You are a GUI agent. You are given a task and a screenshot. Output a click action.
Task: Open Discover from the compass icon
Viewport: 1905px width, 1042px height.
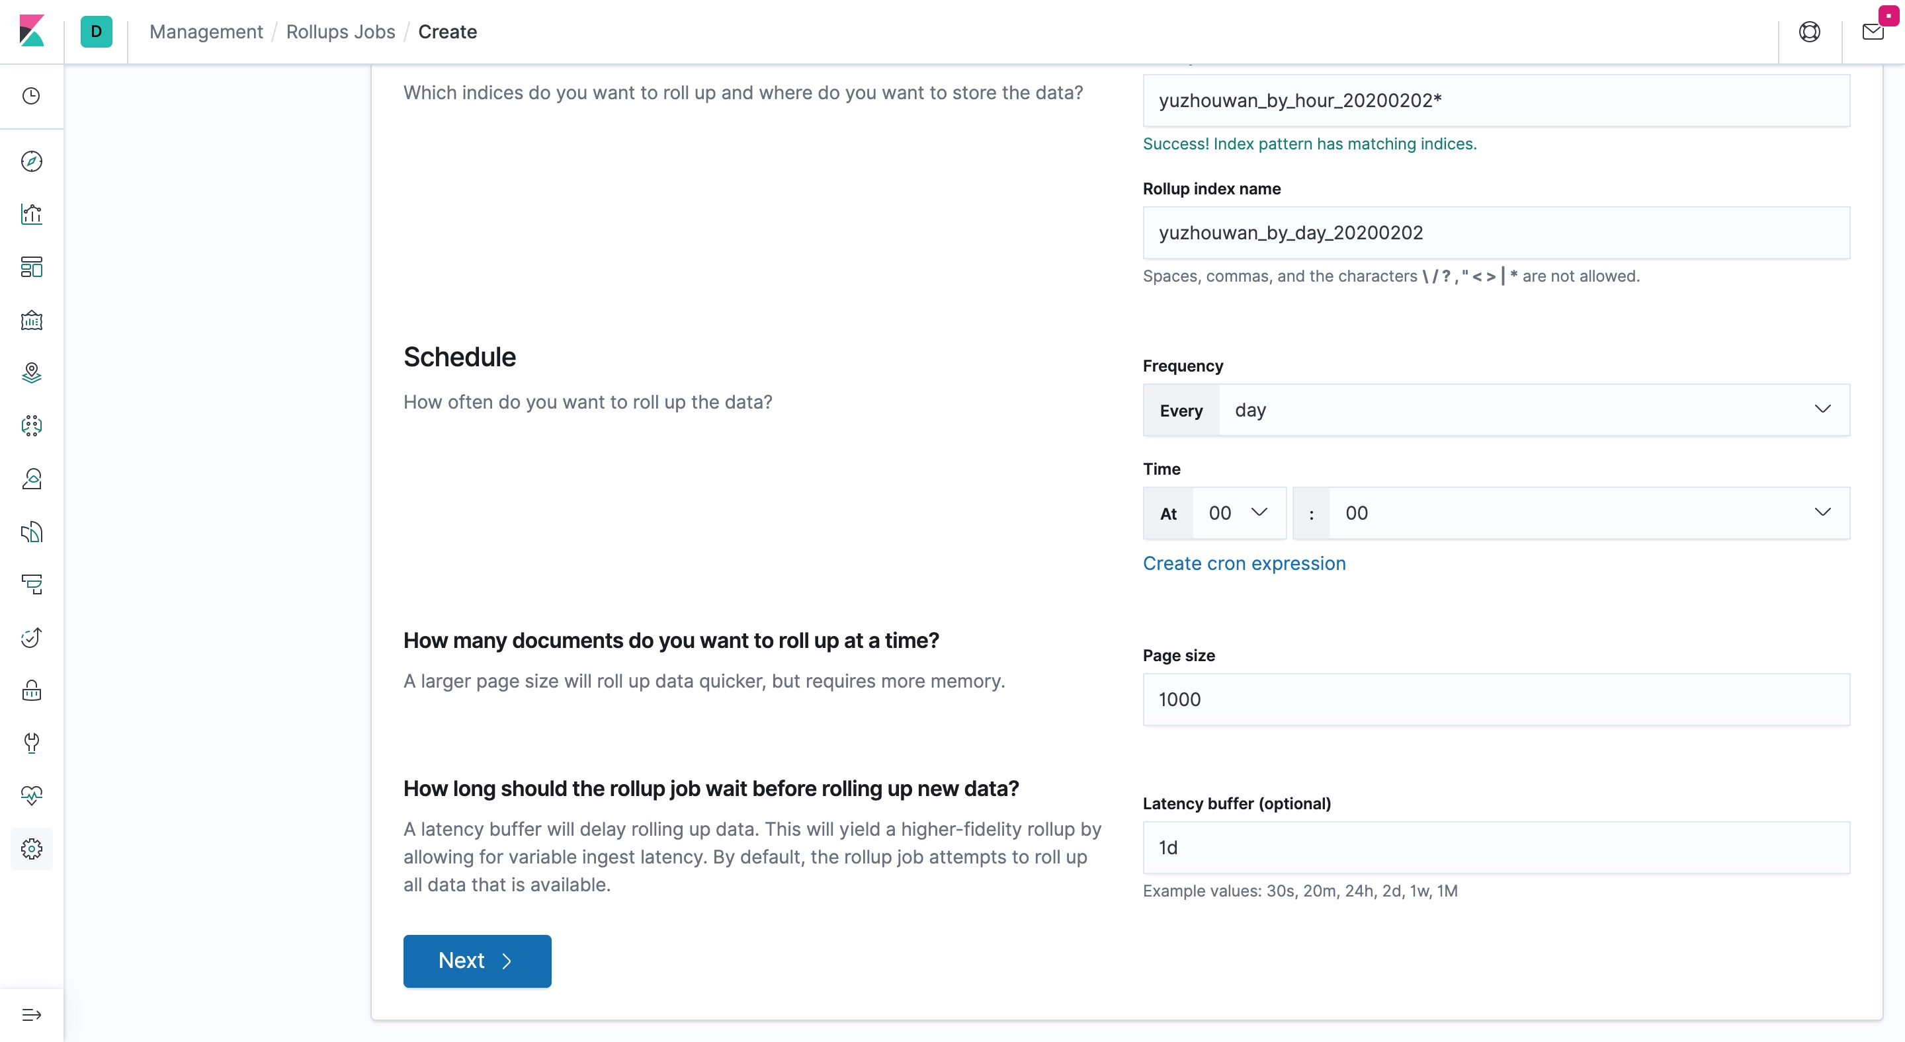point(31,161)
